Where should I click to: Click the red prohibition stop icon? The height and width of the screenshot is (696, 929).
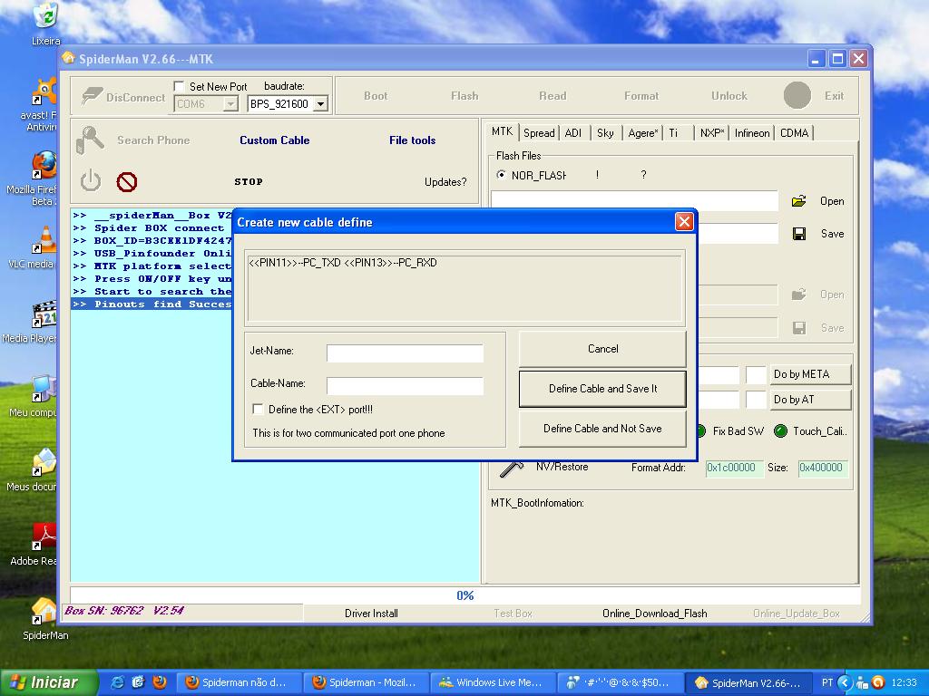[127, 181]
